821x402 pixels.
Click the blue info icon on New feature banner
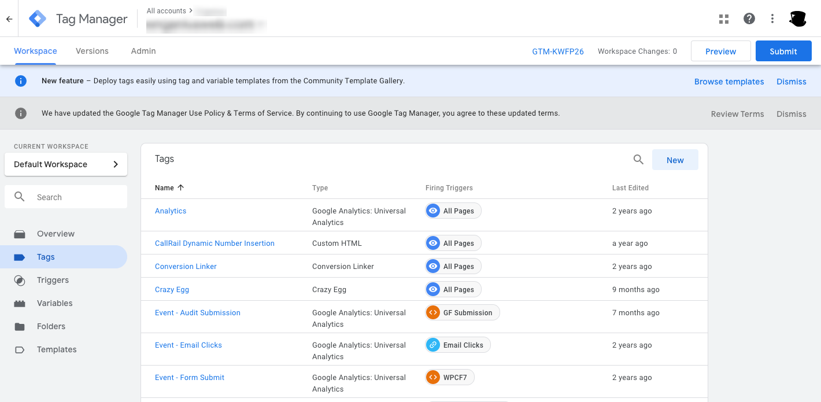pos(21,81)
